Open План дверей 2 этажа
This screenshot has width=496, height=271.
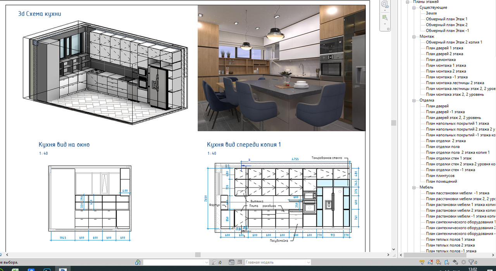(x=444, y=54)
